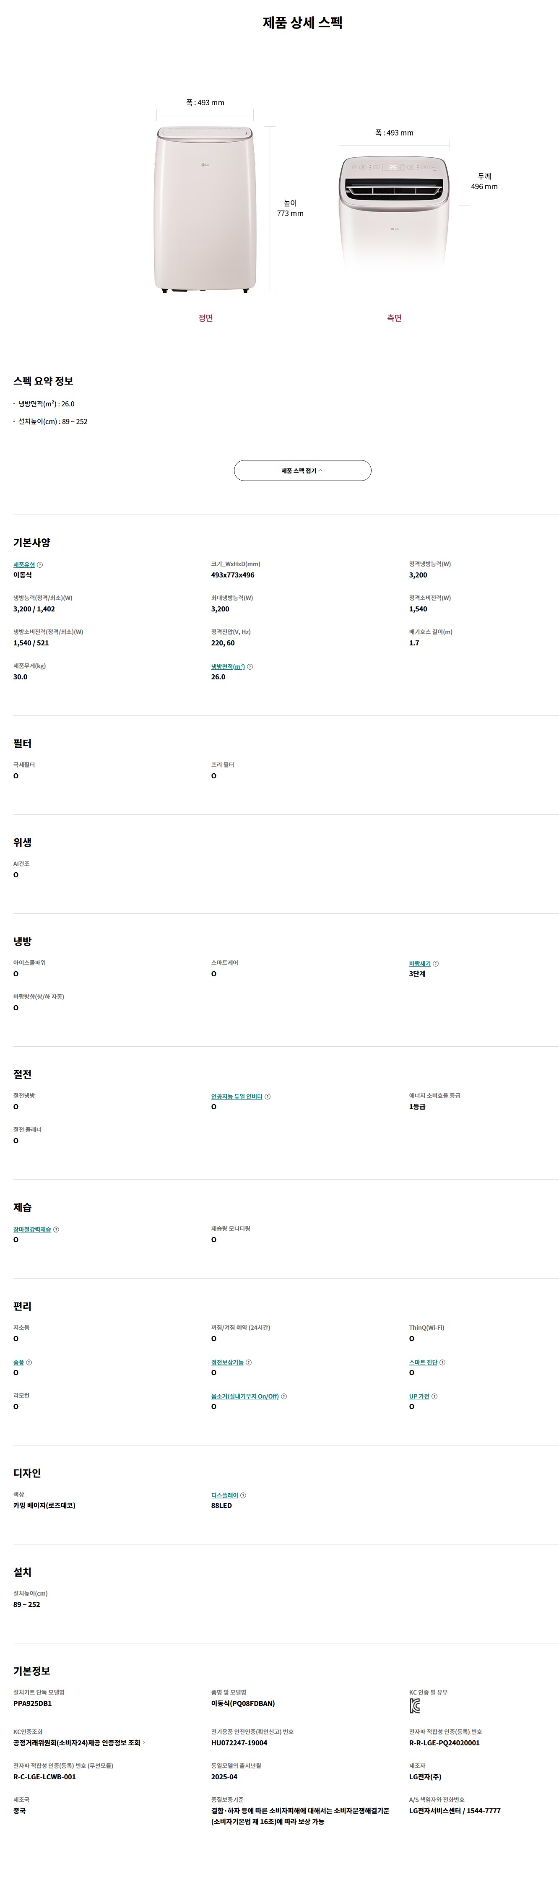The height and width of the screenshot is (1877, 559).
Task: Click the info icon beside 냉방면적(m²)
Action: (x=250, y=667)
